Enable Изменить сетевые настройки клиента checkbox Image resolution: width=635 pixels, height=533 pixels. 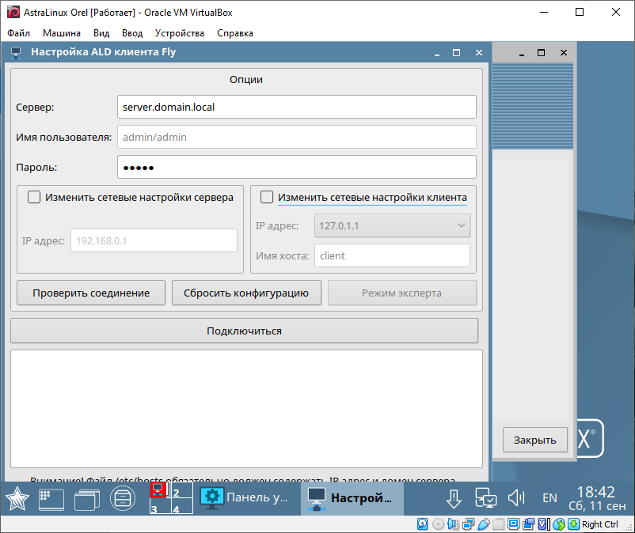(x=267, y=198)
